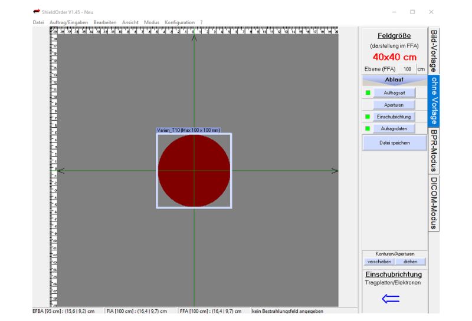Open the Datei menu
Screen dimensions: 472x321
pos(38,22)
